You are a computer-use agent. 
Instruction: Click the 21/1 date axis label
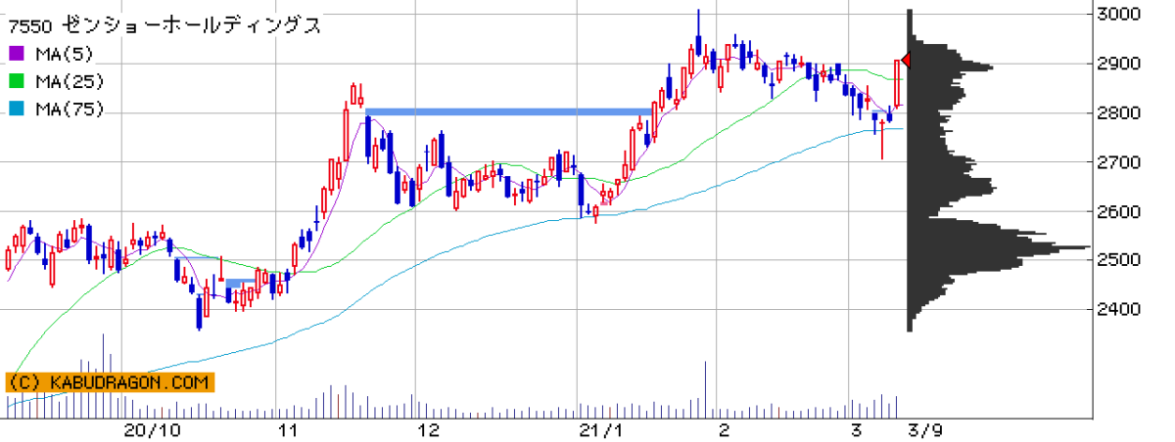point(600,430)
